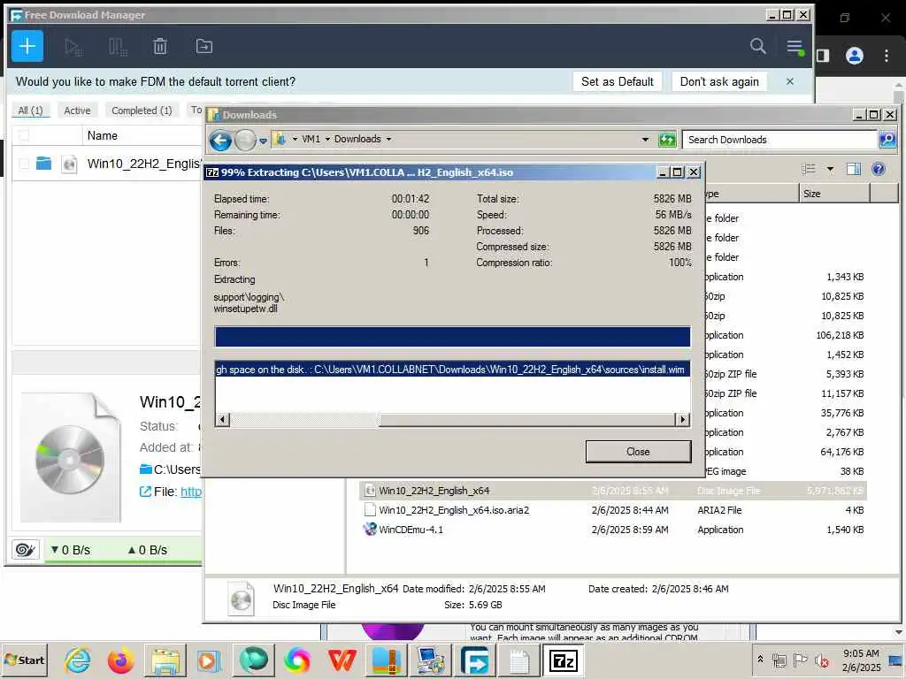Click the 7-Zip extraction progress bar
The height and width of the screenshot is (679, 906).
click(452, 337)
